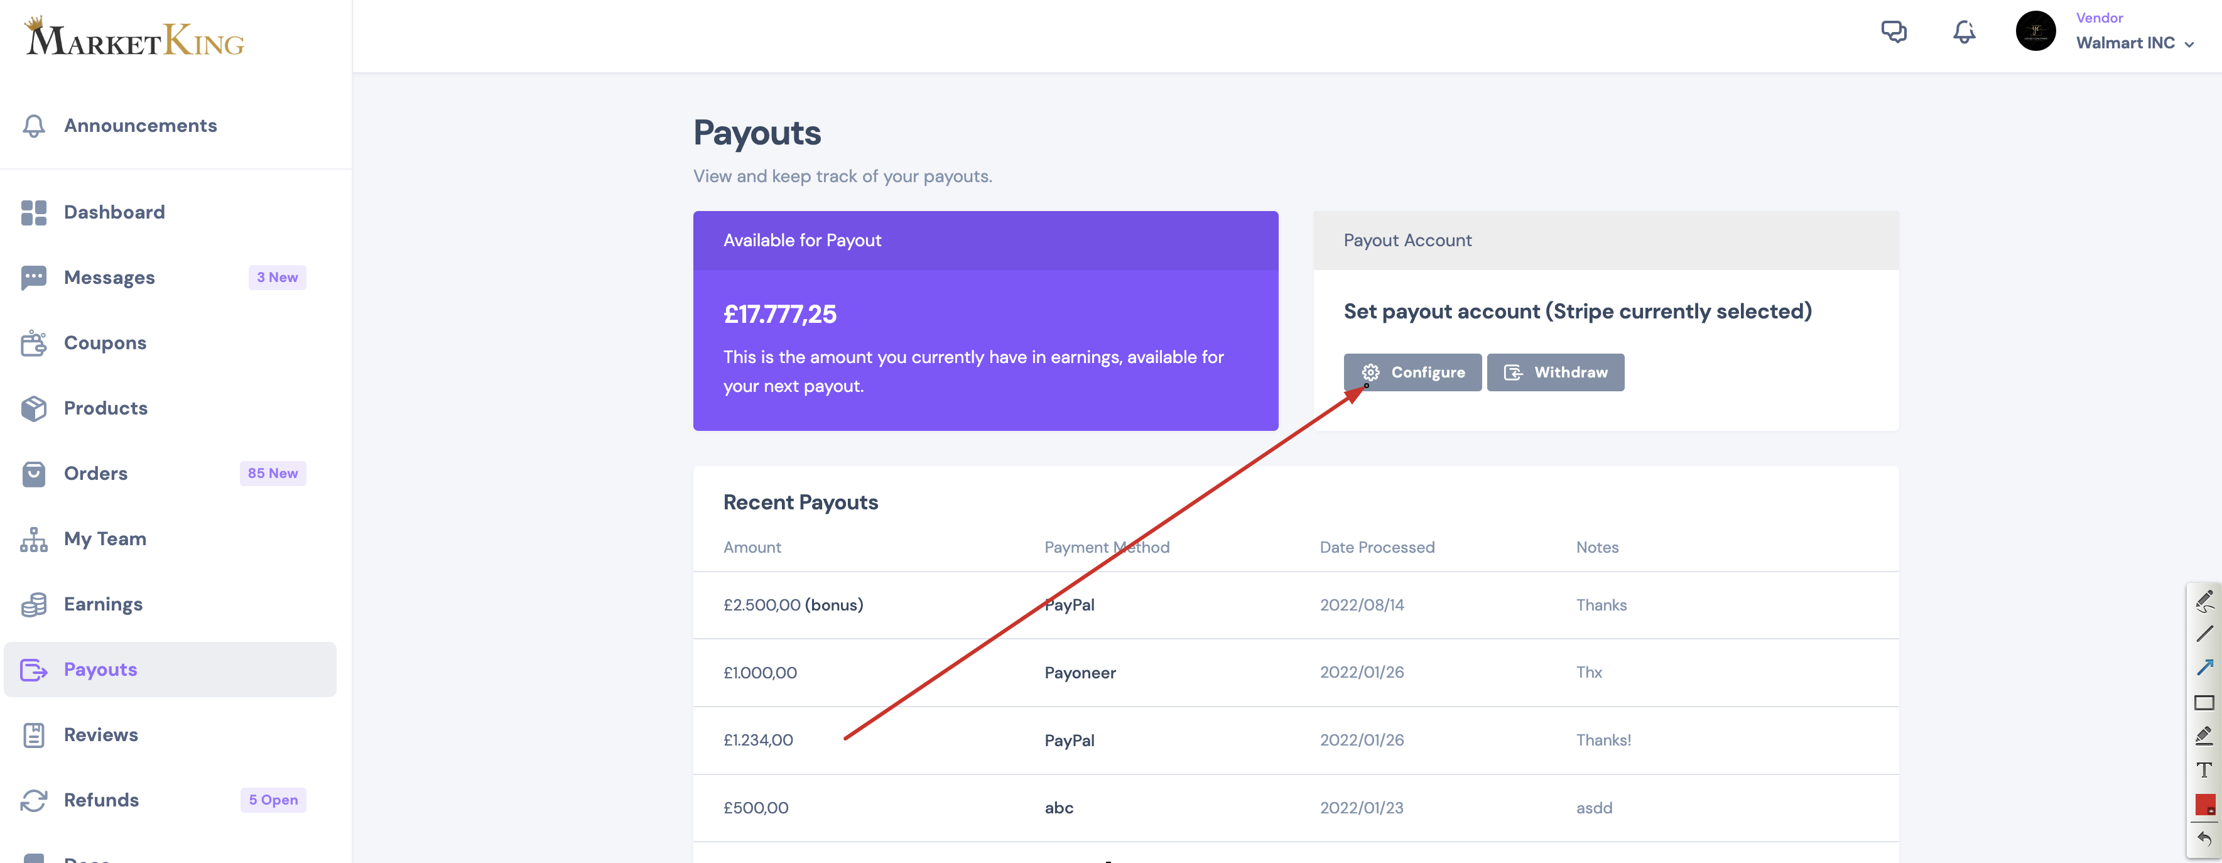Expand the Walmart INC vendor dropdown
The height and width of the screenshot is (863, 2222).
(2134, 43)
